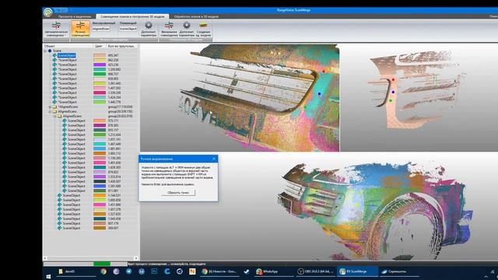Launch Создание 3д модели tool
498x280 pixels.
[x=204, y=29]
